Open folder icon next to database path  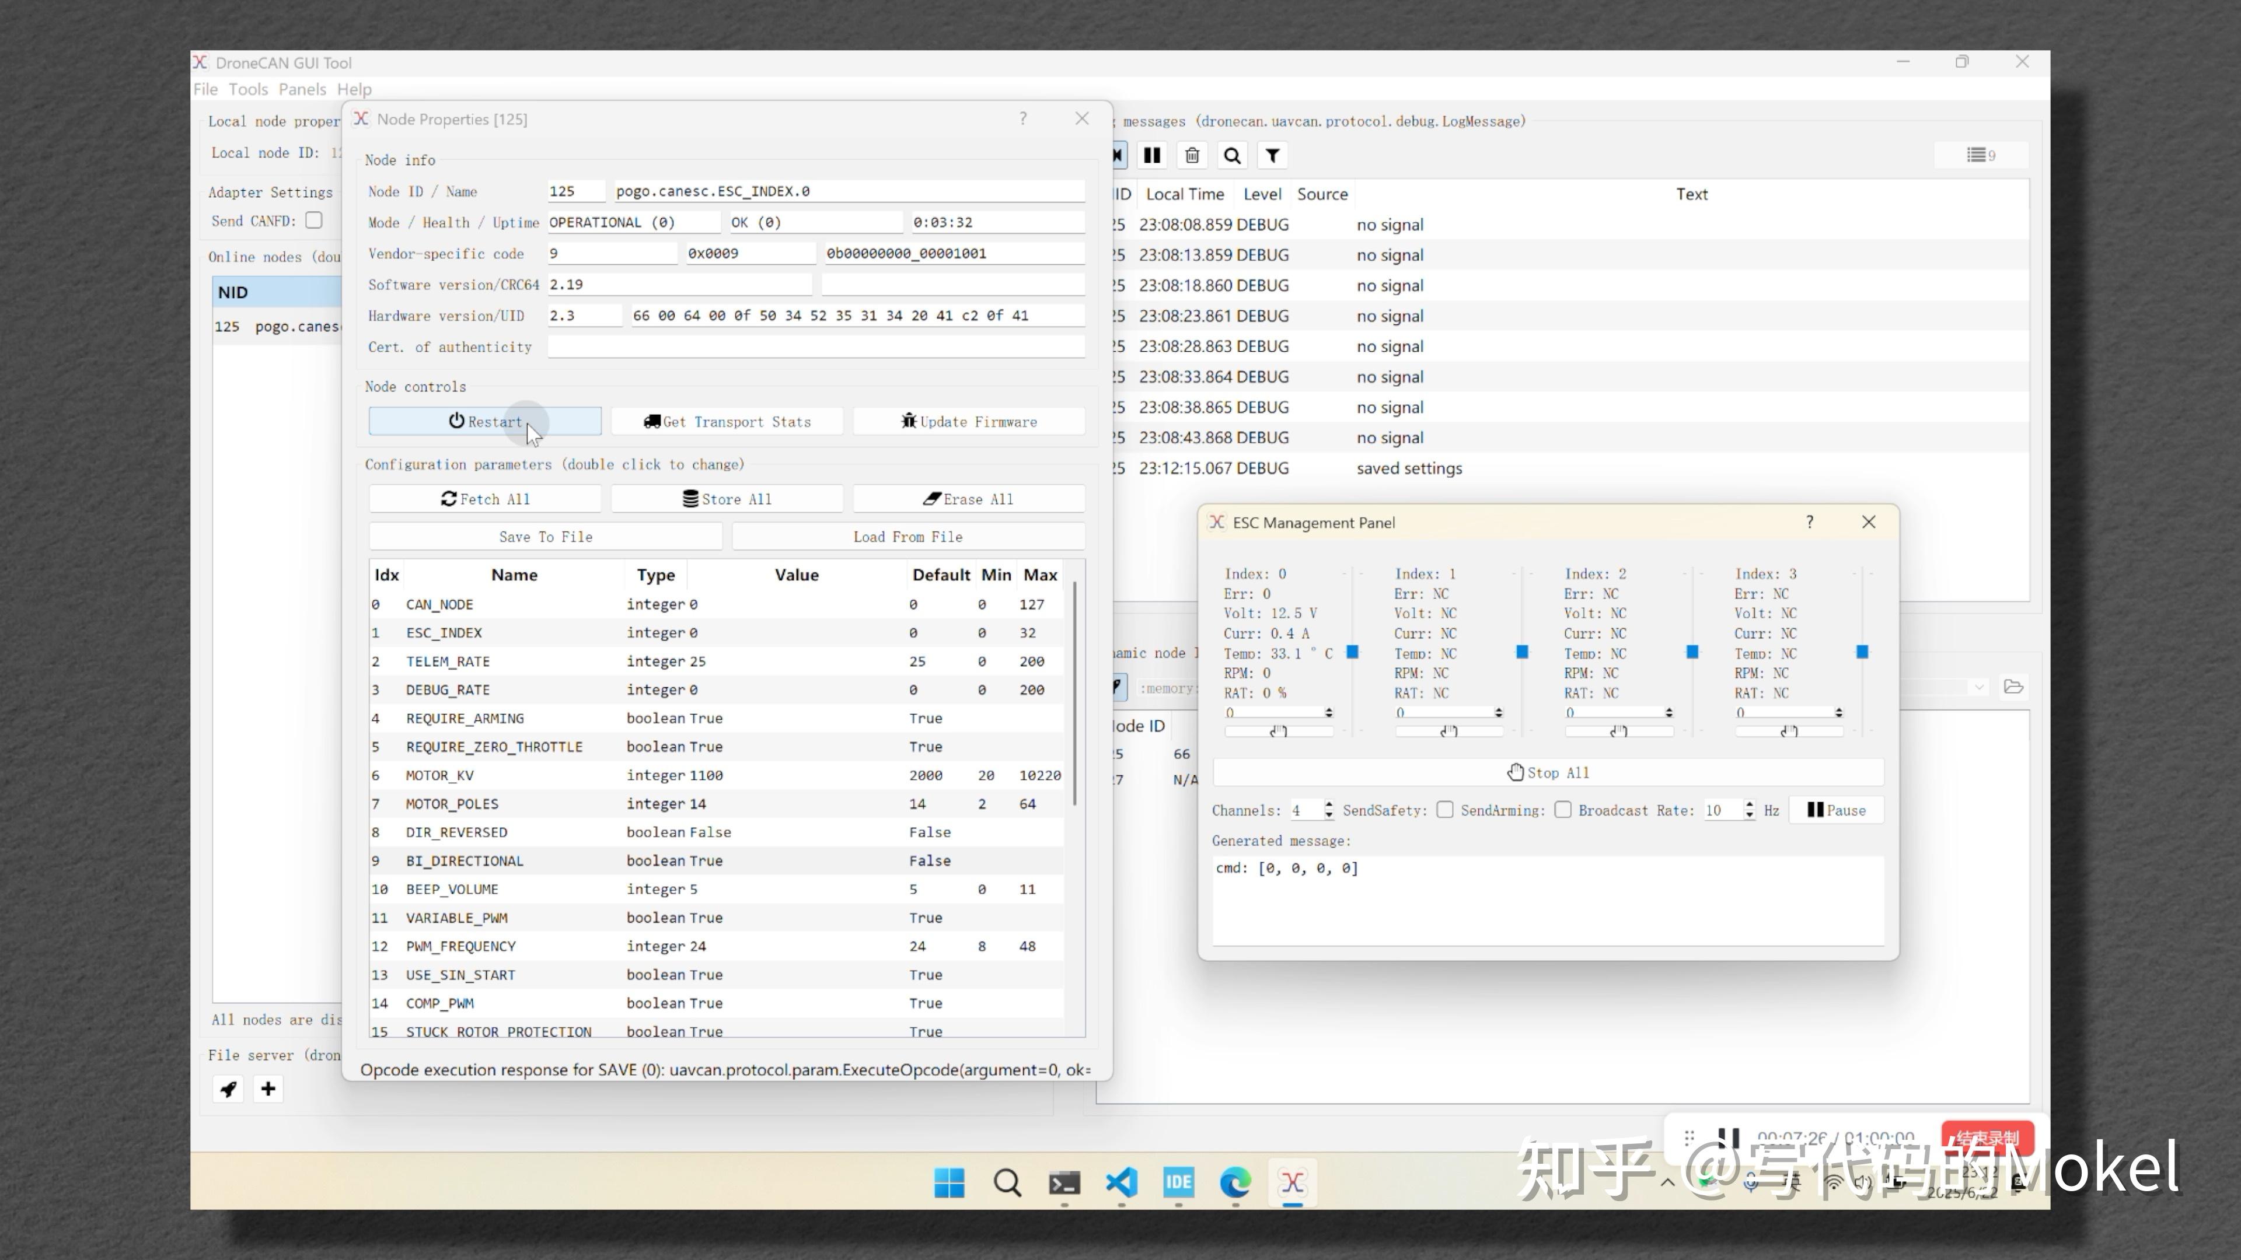tap(2013, 687)
